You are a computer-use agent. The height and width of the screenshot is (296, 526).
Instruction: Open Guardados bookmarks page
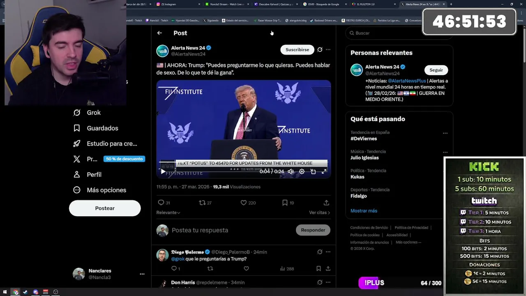tap(95, 128)
